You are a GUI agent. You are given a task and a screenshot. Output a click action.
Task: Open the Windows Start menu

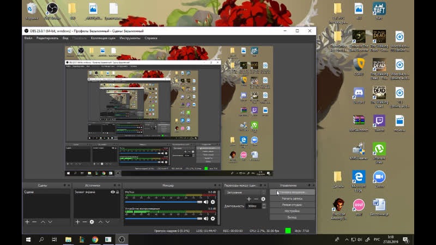coord(28,240)
